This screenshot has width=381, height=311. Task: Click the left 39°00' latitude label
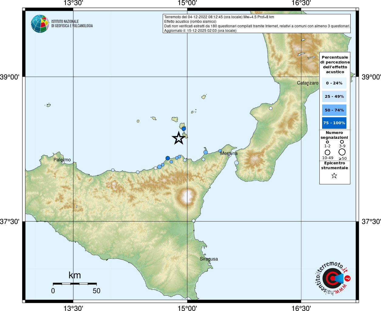10,77
